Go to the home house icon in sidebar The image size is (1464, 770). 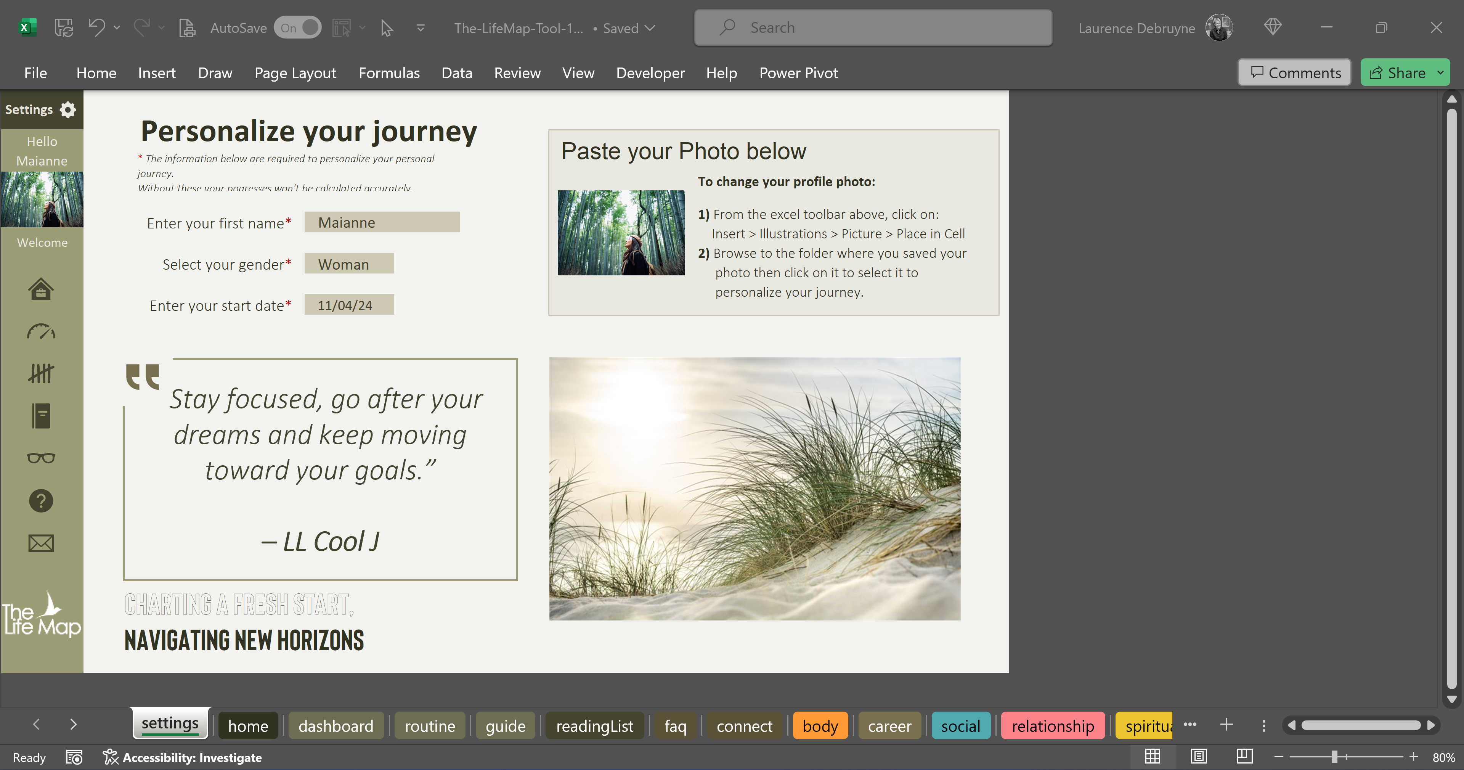41,288
